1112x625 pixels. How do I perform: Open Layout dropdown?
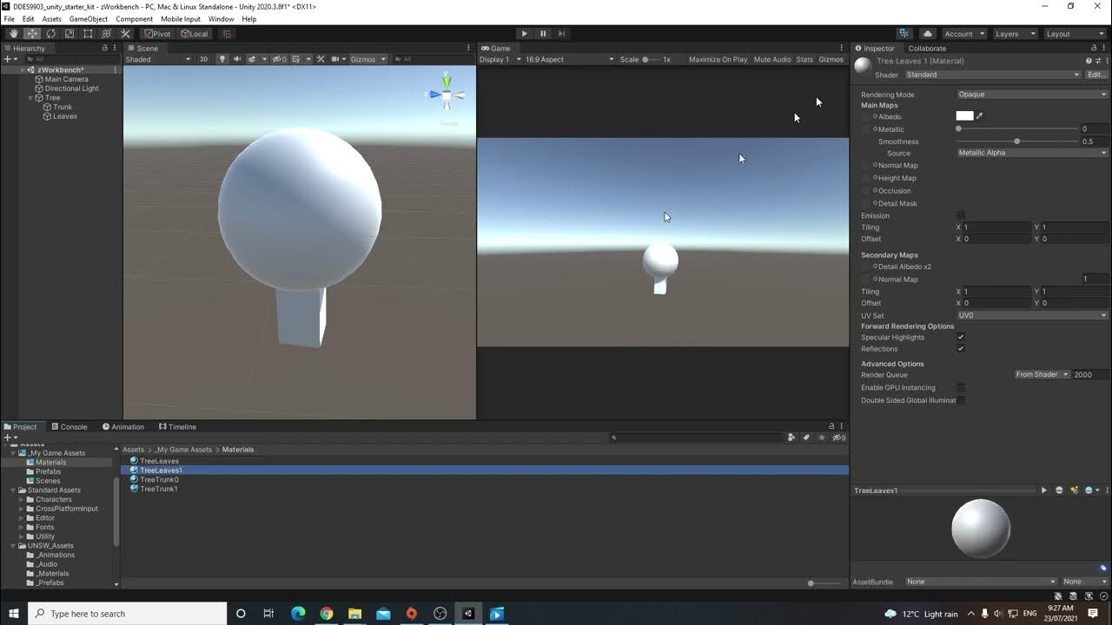coord(1075,34)
